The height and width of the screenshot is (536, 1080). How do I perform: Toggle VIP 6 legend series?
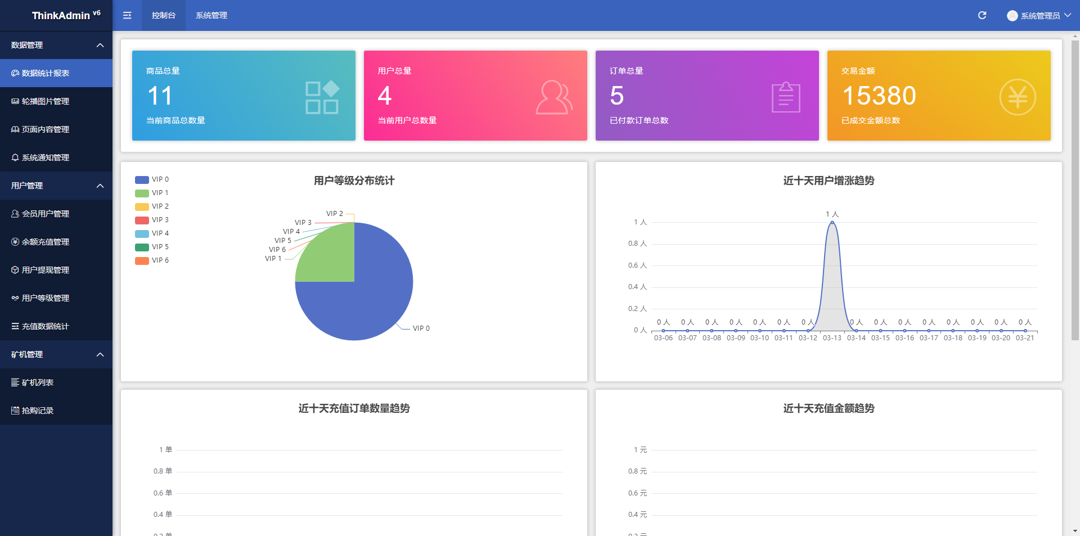[152, 260]
